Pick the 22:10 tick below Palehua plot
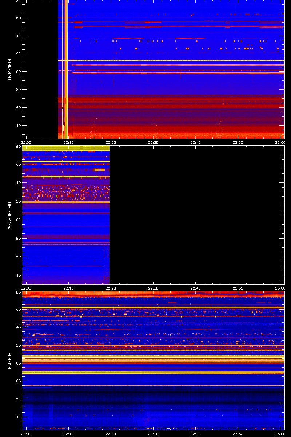The image size is (291, 437). (68, 434)
